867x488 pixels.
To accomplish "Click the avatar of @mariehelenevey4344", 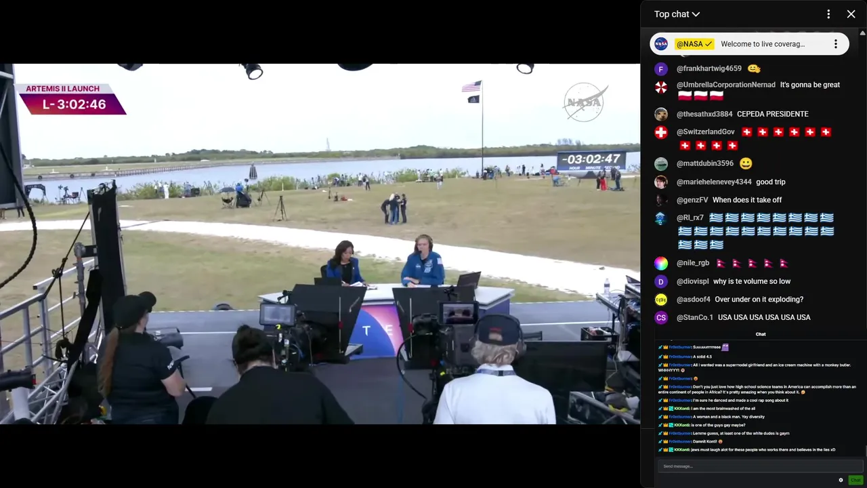I will [x=661, y=182].
